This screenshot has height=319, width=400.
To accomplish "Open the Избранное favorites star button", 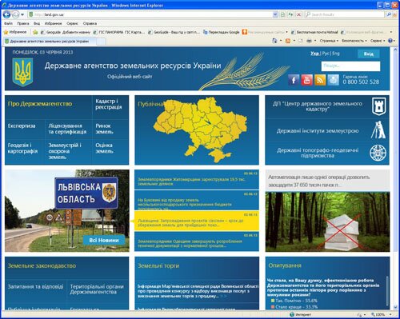I will tap(15, 32).
